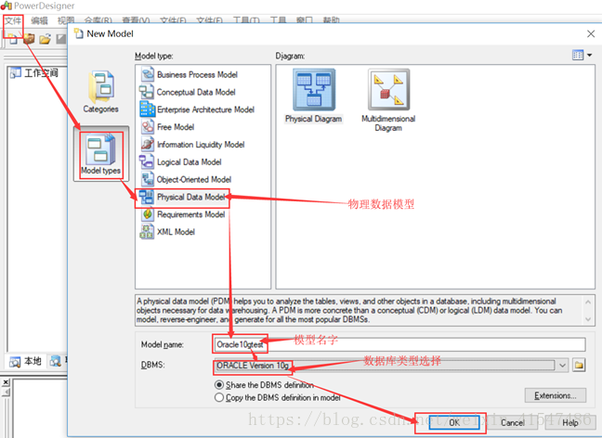Click the Extensions button
The height and width of the screenshot is (438, 602).
coord(556,395)
